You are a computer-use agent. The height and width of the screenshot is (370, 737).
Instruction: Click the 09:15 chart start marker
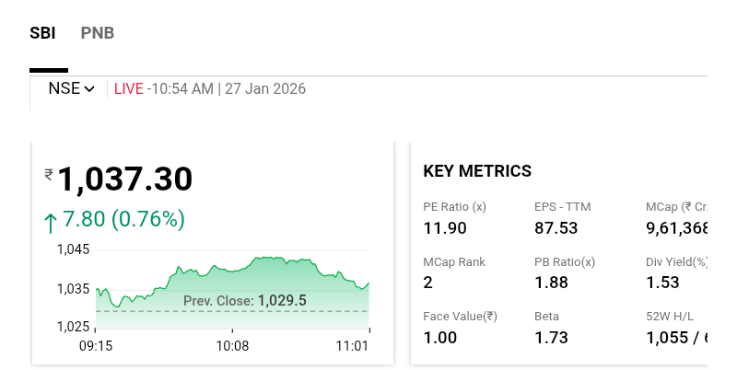coord(97,346)
